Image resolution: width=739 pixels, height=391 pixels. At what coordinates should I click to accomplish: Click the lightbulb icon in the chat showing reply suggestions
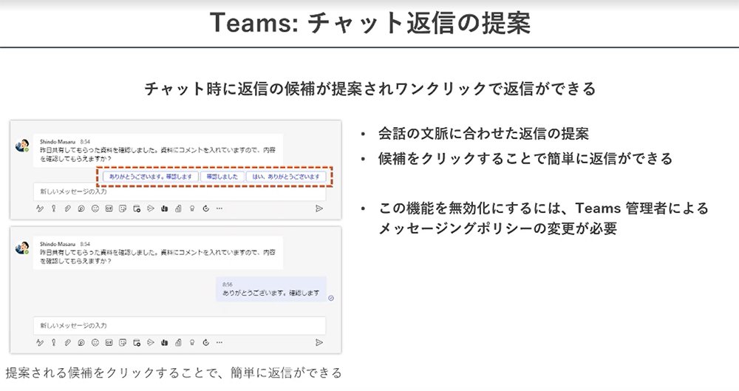pos(192,208)
